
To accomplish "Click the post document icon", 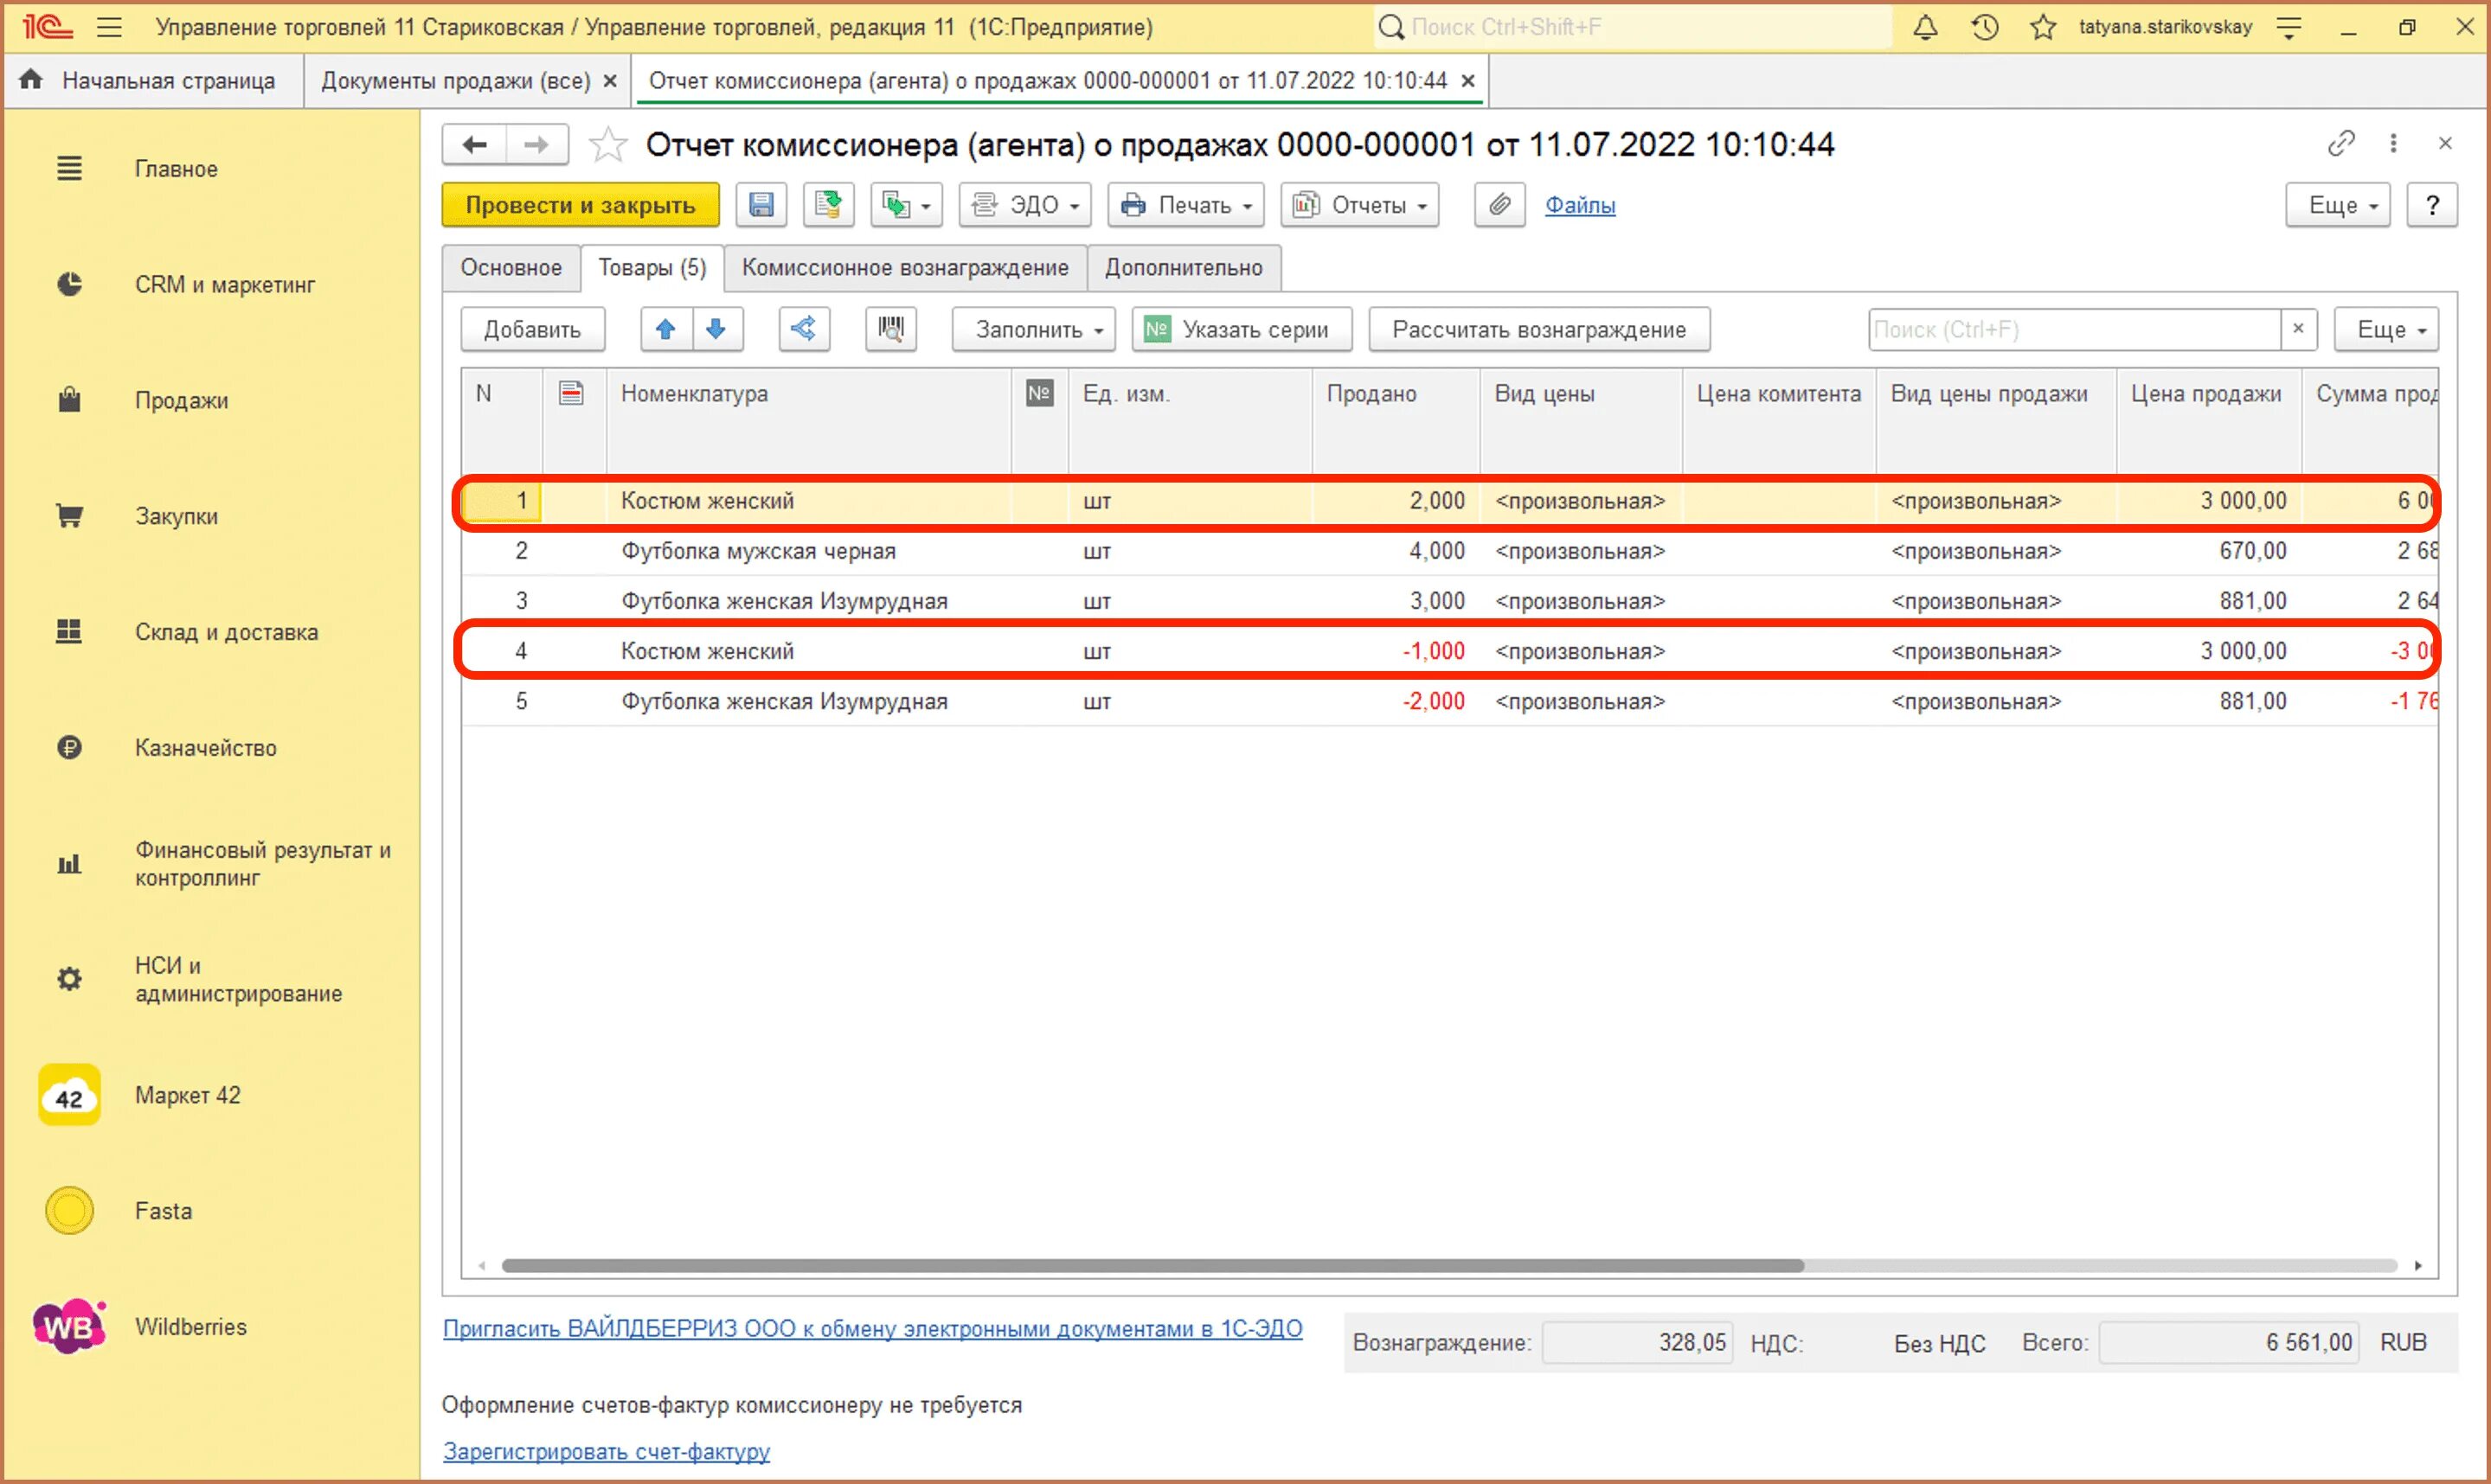I will click(827, 205).
